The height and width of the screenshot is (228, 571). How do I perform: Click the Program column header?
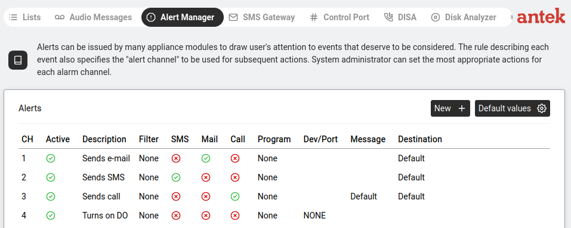pos(274,139)
